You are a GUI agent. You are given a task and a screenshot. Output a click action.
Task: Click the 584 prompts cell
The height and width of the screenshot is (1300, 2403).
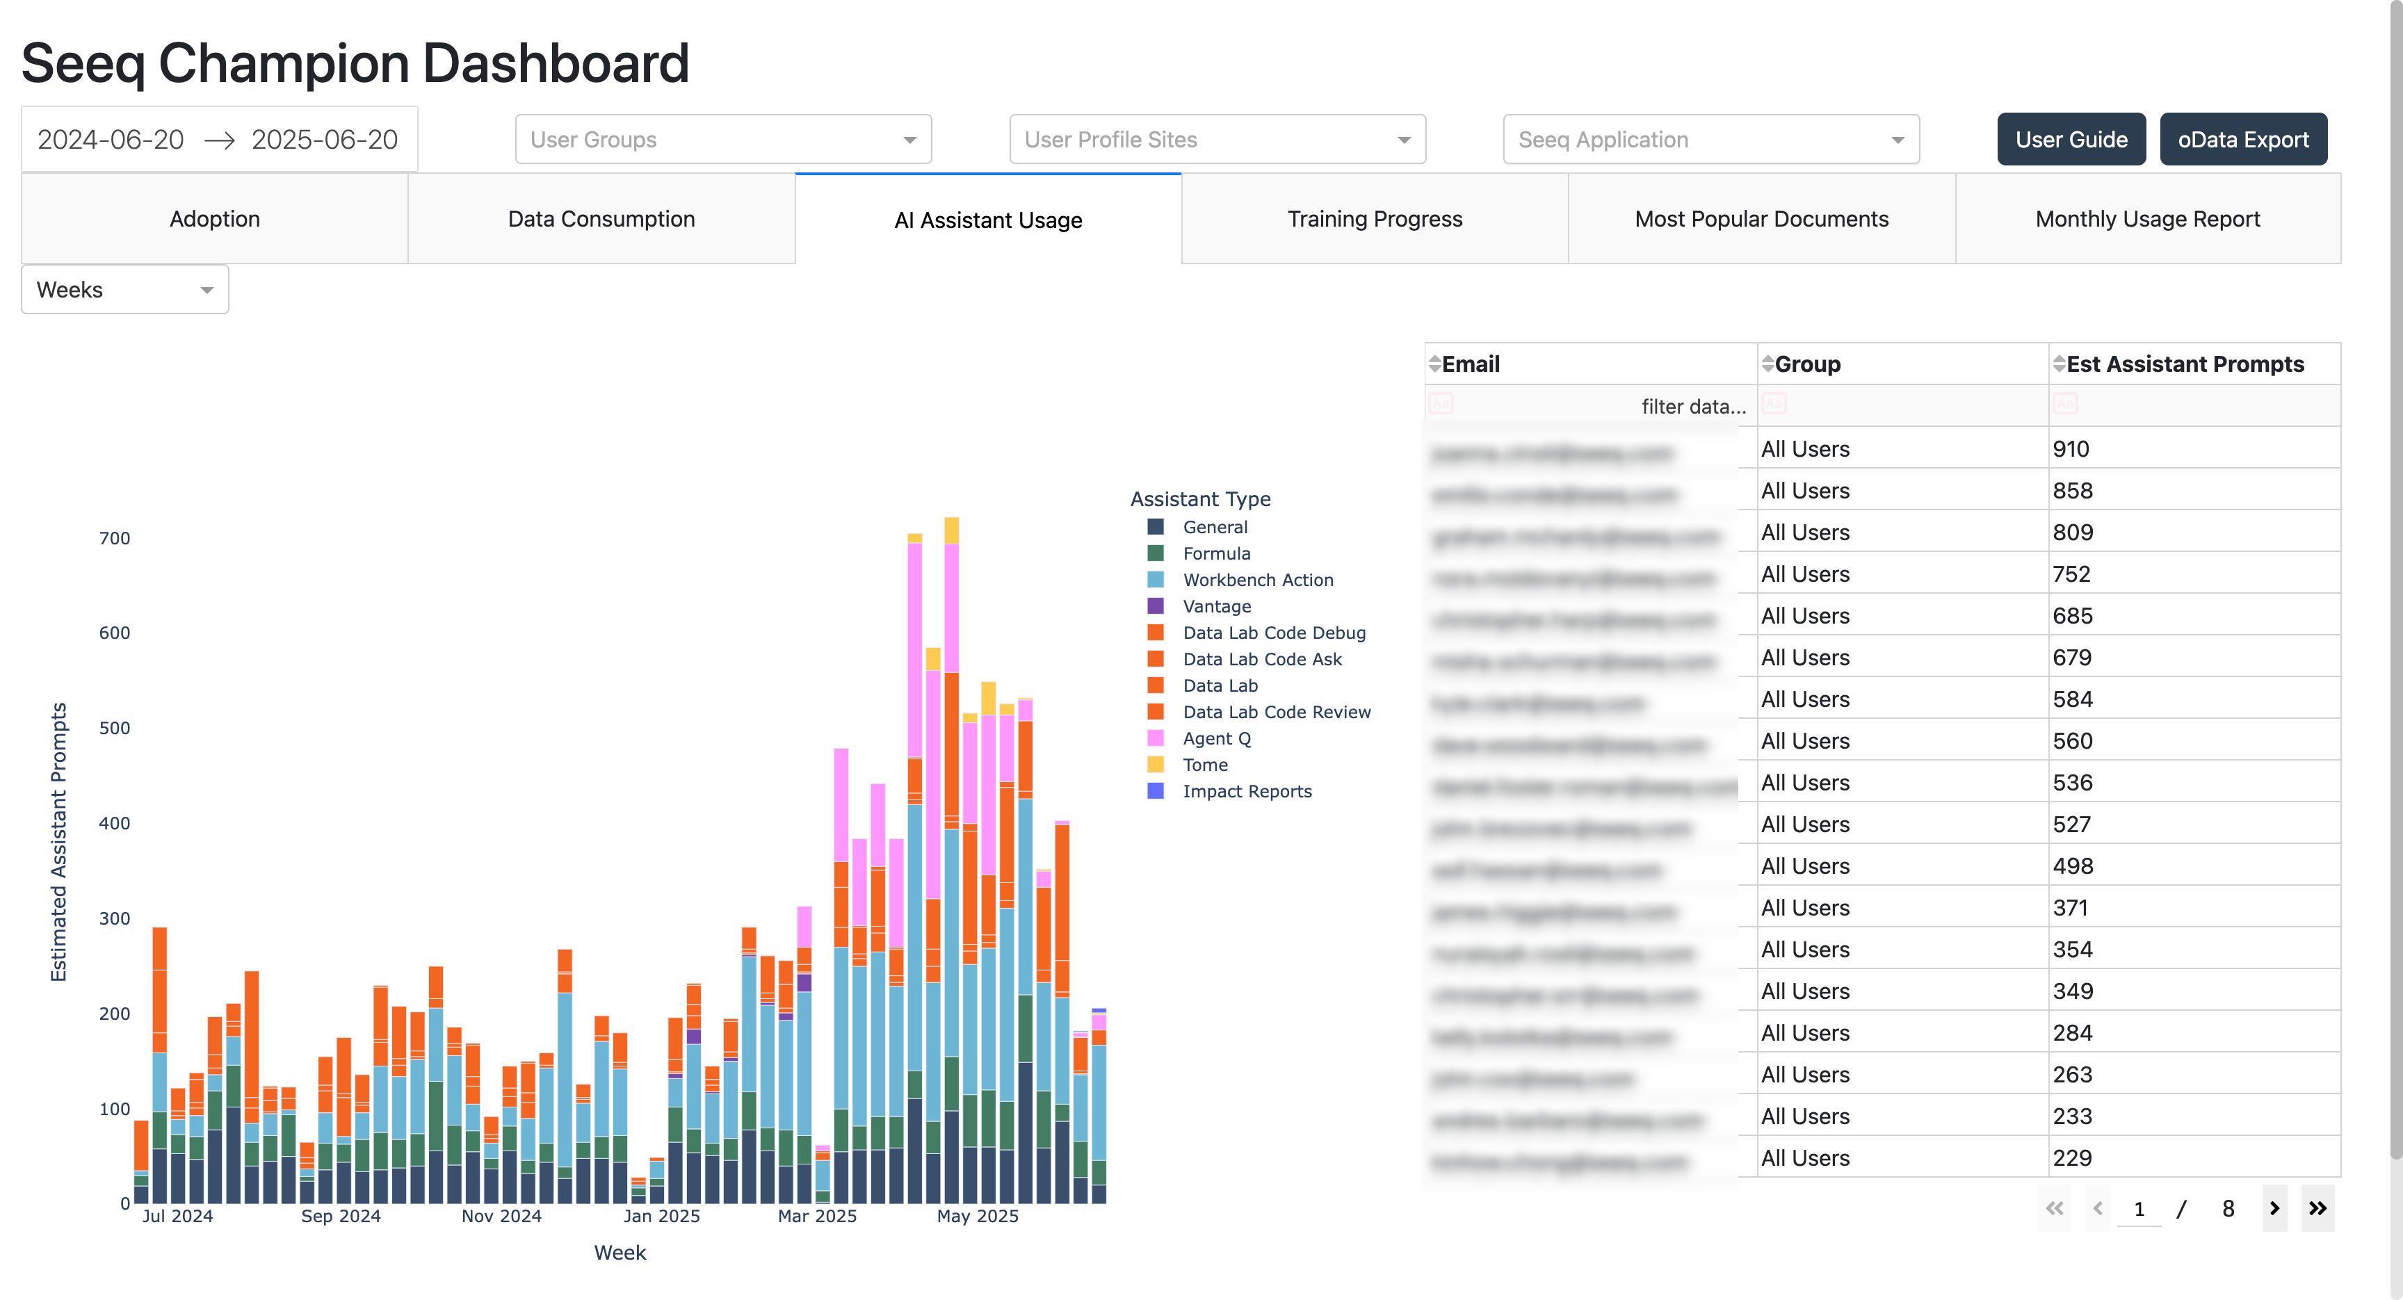(2194, 699)
